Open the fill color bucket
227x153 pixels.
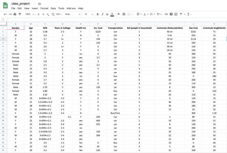pyautogui.click(x=119, y=14)
